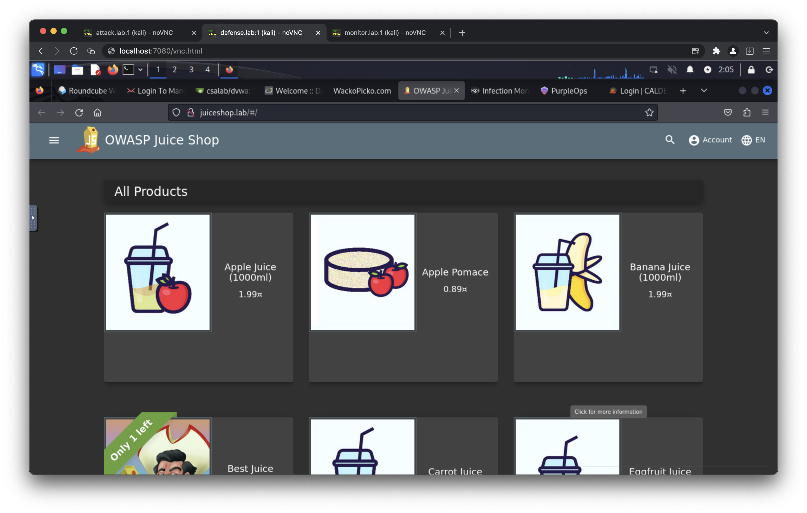Click the insecure connection padlock icon

click(x=191, y=113)
